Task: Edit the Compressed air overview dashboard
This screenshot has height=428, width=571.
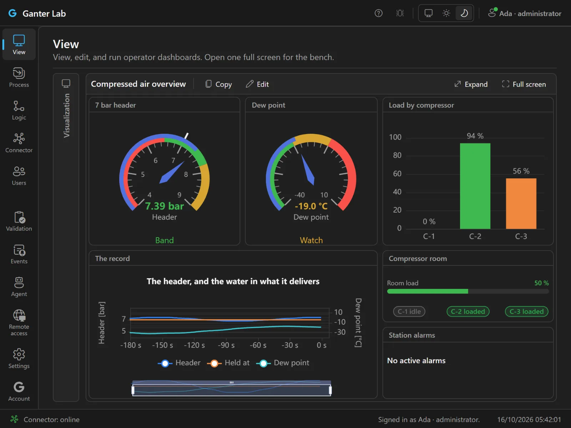Action: point(257,84)
